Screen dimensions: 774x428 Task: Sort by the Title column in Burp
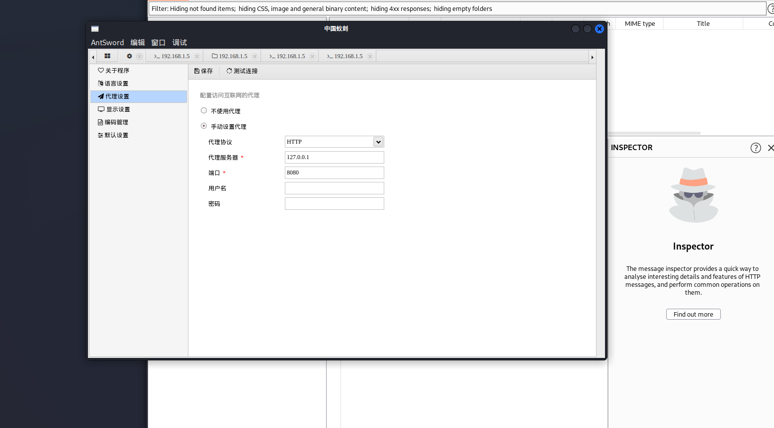[703, 23]
